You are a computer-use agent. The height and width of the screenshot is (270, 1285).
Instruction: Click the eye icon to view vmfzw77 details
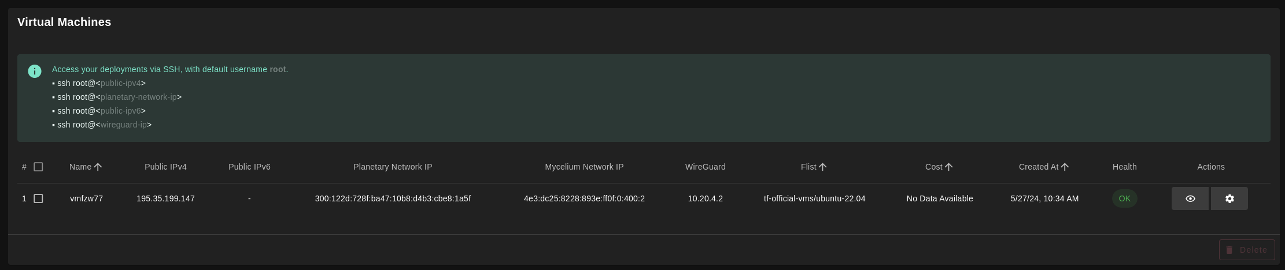(1190, 198)
